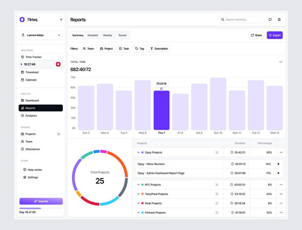The image size is (302, 230).
Task: Select Reports in the sidebar
Action: (41, 108)
